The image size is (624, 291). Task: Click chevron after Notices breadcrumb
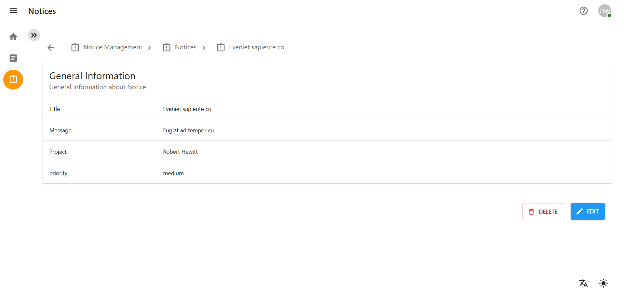click(x=204, y=48)
